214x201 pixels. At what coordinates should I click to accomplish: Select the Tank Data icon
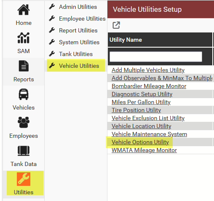tap(24, 151)
